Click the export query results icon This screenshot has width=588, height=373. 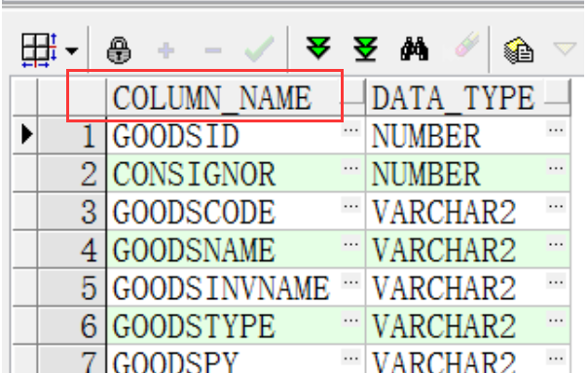(519, 51)
